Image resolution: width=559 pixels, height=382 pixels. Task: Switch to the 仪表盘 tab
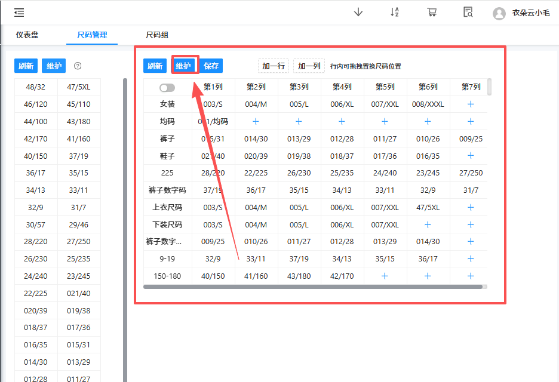(27, 35)
